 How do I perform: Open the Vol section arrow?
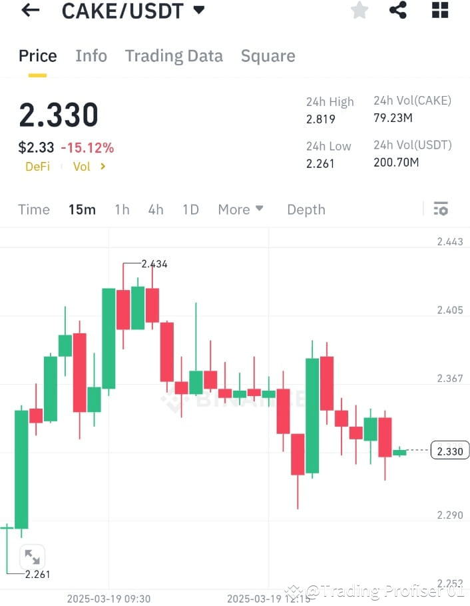pos(88,166)
